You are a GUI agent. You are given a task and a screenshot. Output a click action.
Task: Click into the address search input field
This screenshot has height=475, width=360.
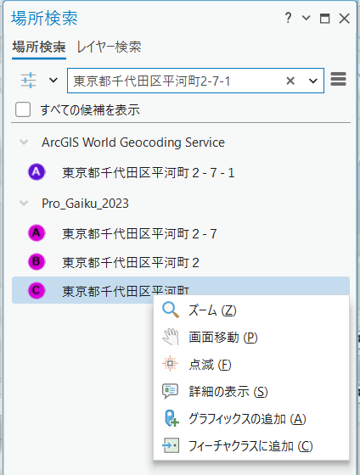pyautogui.click(x=176, y=81)
